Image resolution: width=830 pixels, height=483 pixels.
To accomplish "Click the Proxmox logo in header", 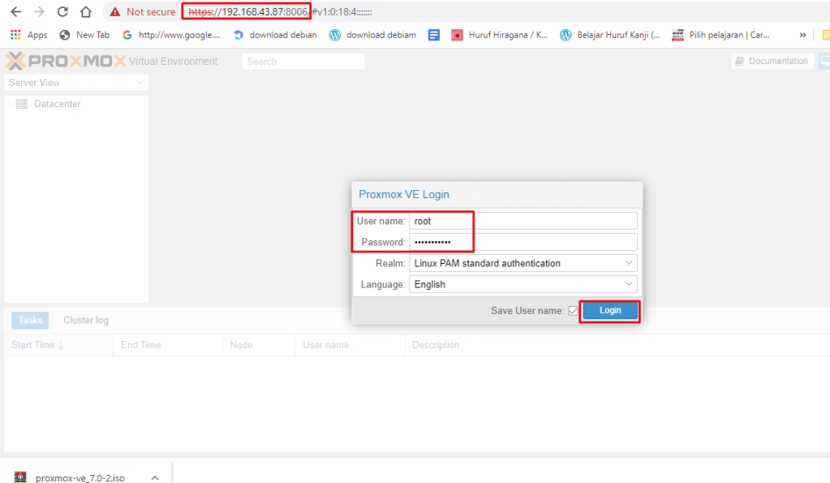I will click(65, 61).
